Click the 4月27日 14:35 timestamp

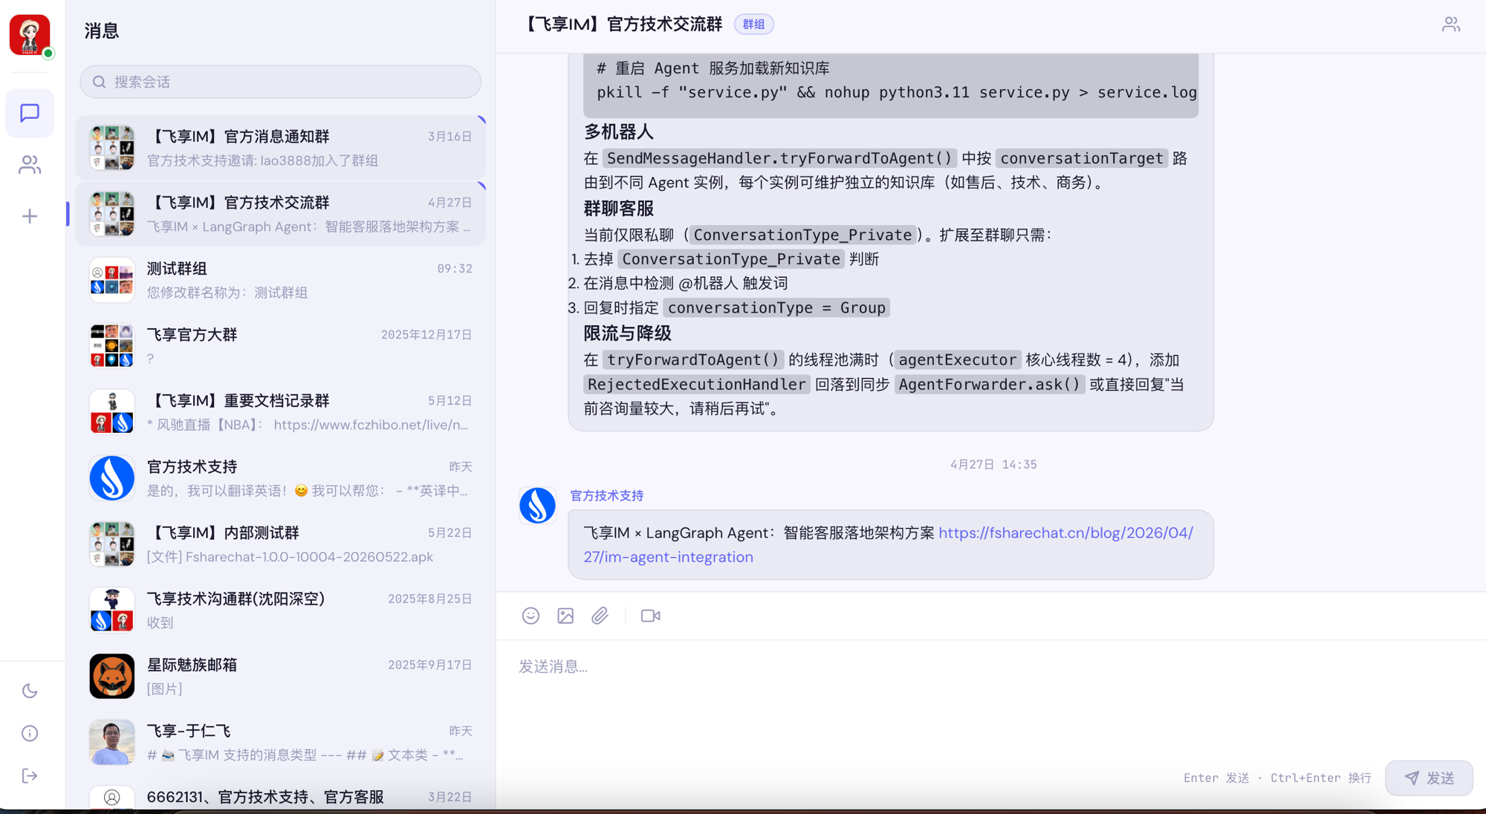(993, 465)
